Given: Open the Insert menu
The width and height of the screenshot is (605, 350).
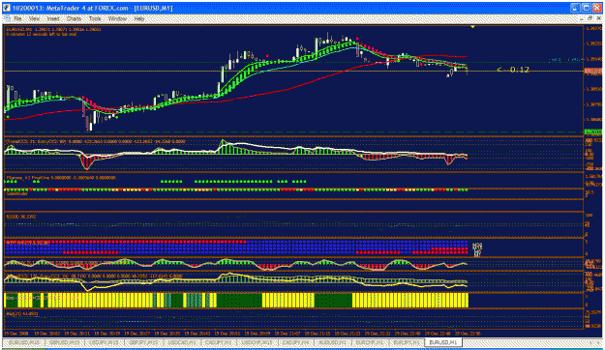Looking at the screenshot, I should tap(53, 18).
